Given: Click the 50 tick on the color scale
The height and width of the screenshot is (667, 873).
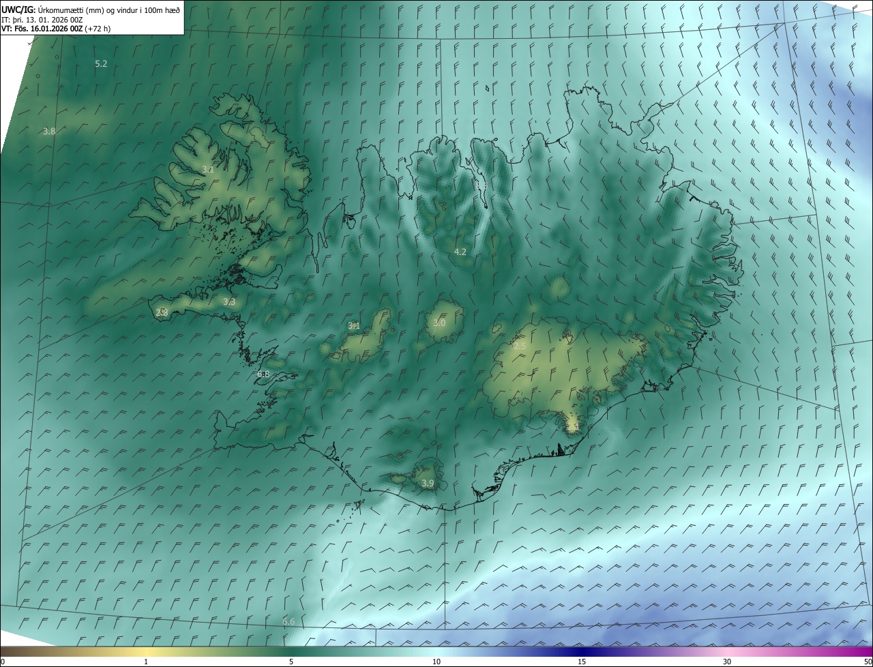Looking at the screenshot, I should point(868,662).
